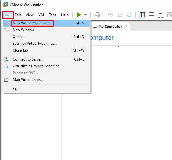The width and height of the screenshot is (172, 160).
Task: Open the VM menu
Action: coord(41,15)
